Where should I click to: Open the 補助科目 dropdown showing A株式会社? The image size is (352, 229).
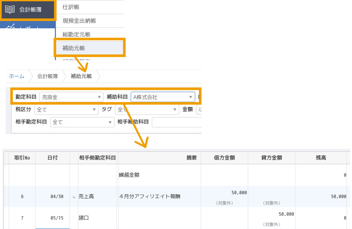pyautogui.click(x=163, y=97)
